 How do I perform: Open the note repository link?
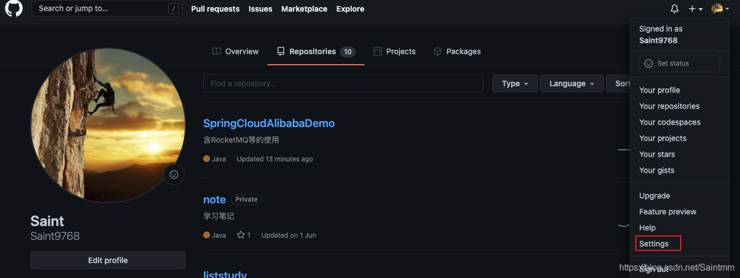(214, 200)
